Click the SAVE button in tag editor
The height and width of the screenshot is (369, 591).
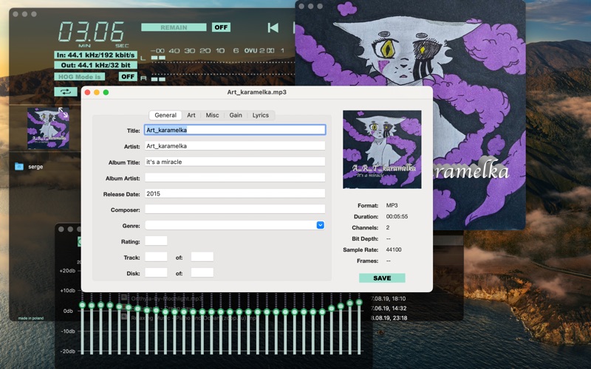point(382,278)
